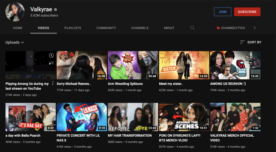Image resolution: width=276 pixels, height=152 pixels.
Task: Open 'Sorry Michael Reeves..' video title
Action: tap(74, 84)
